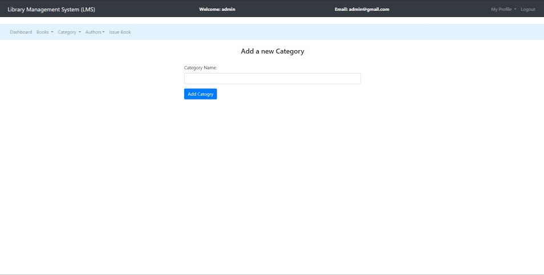
Task: Open the Issue Book page
Action: pyautogui.click(x=120, y=32)
